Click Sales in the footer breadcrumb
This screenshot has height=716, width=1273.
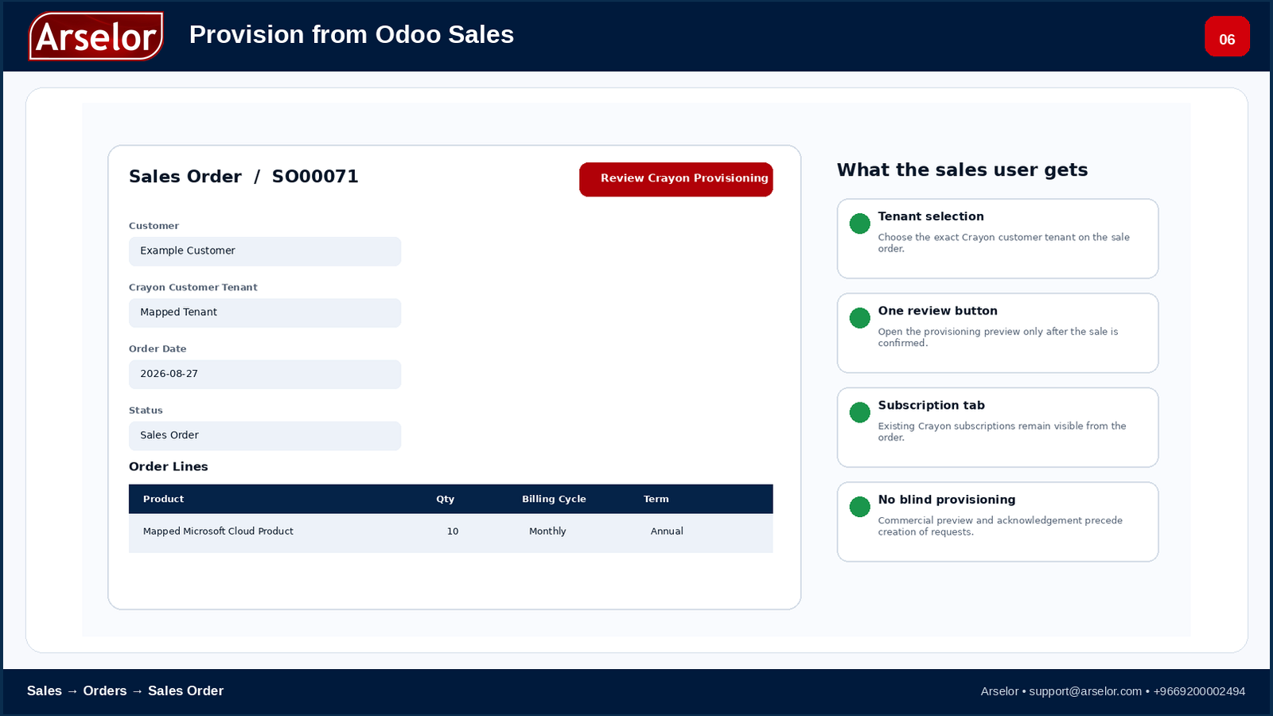point(45,691)
